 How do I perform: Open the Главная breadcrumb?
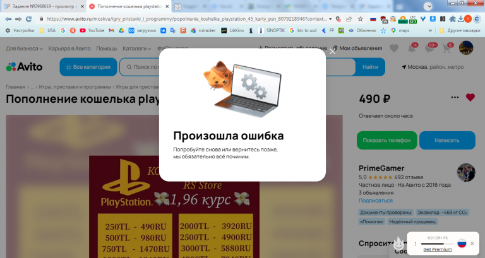(15, 87)
